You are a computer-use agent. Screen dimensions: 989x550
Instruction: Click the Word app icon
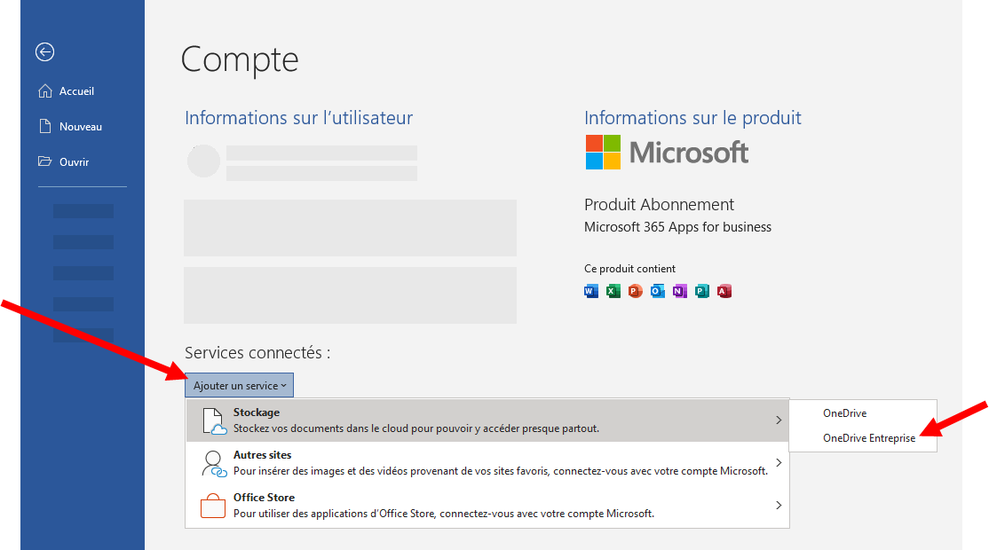(591, 291)
